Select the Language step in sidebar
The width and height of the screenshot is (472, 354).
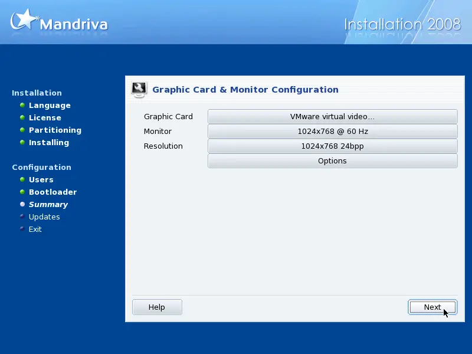[x=50, y=106]
